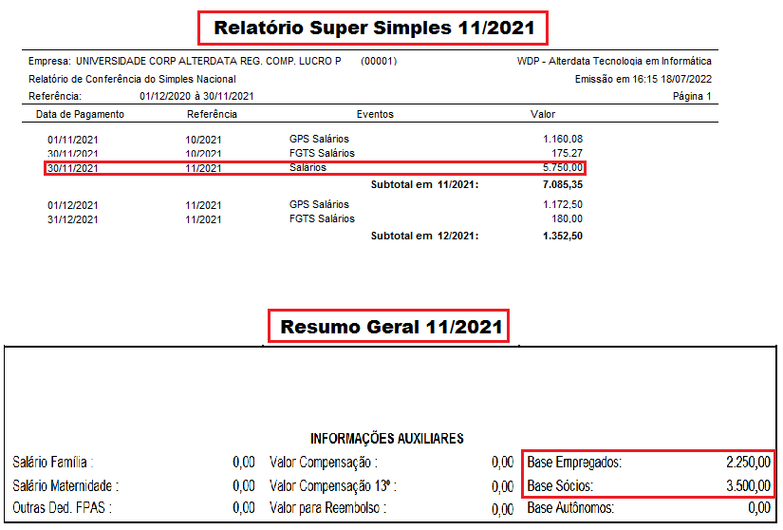Click the reference period '01/12/2020 à 30/11/2021'
The width and height of the screenshot is (783, 530).
click(196, 96)
